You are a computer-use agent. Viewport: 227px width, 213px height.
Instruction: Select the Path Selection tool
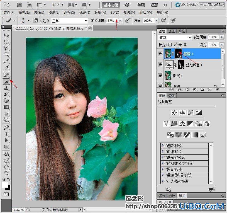click(x=6, y=140)
